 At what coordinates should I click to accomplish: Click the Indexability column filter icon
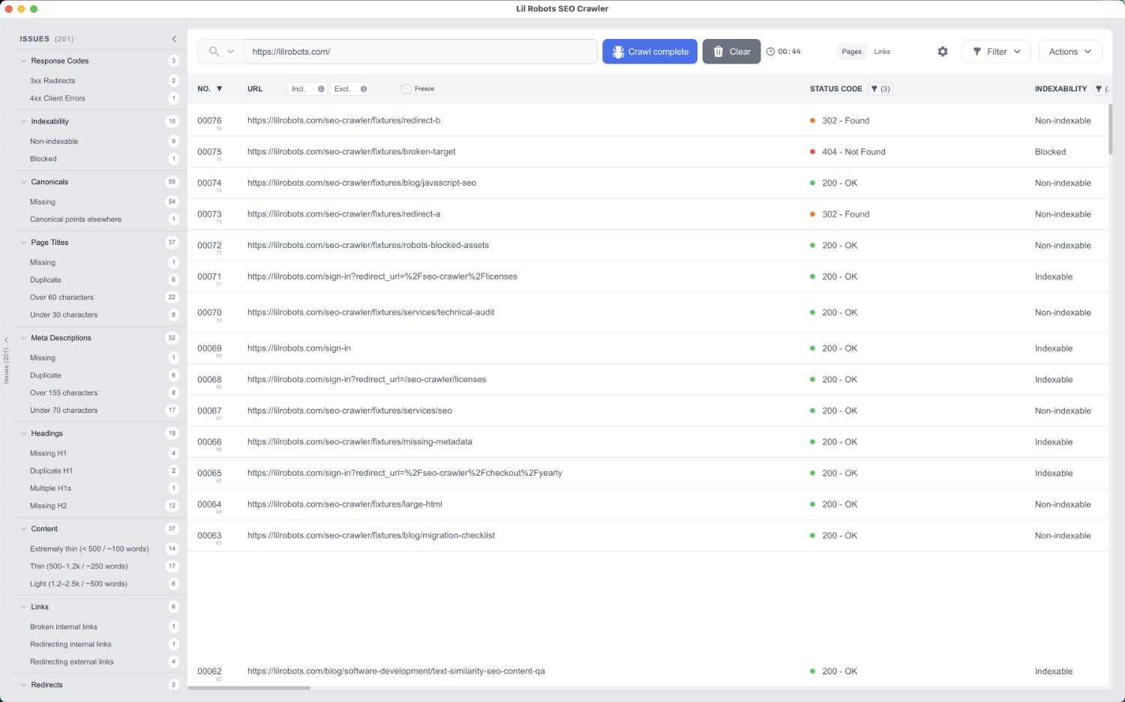pos(1099,89)
